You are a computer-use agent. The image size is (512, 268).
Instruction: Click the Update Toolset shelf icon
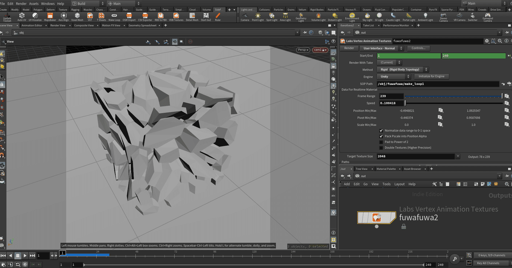7,17
